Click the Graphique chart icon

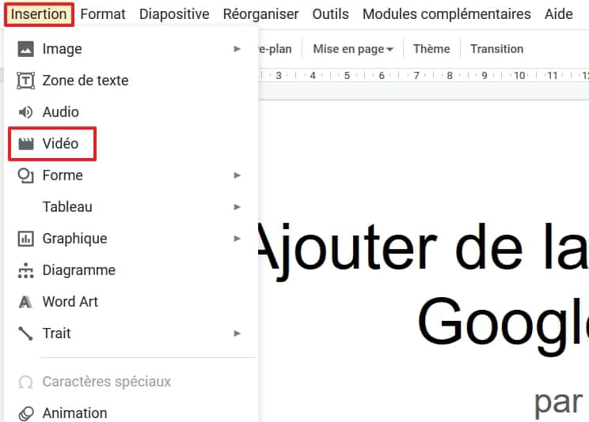(x=25, y=239)
